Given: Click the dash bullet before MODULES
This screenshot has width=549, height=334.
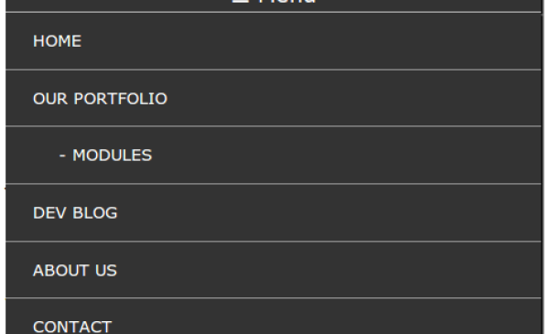Looking at the screenshot, I should pyautogui.click(x=62, y=156).
